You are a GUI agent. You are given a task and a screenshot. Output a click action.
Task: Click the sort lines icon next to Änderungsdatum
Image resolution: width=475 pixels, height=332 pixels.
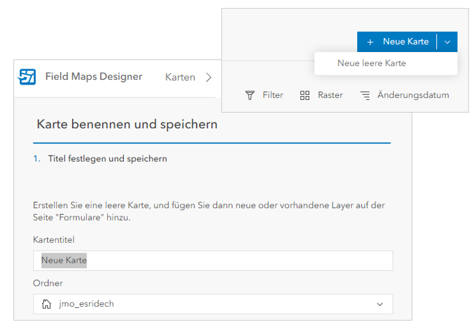tap(364, 95)
